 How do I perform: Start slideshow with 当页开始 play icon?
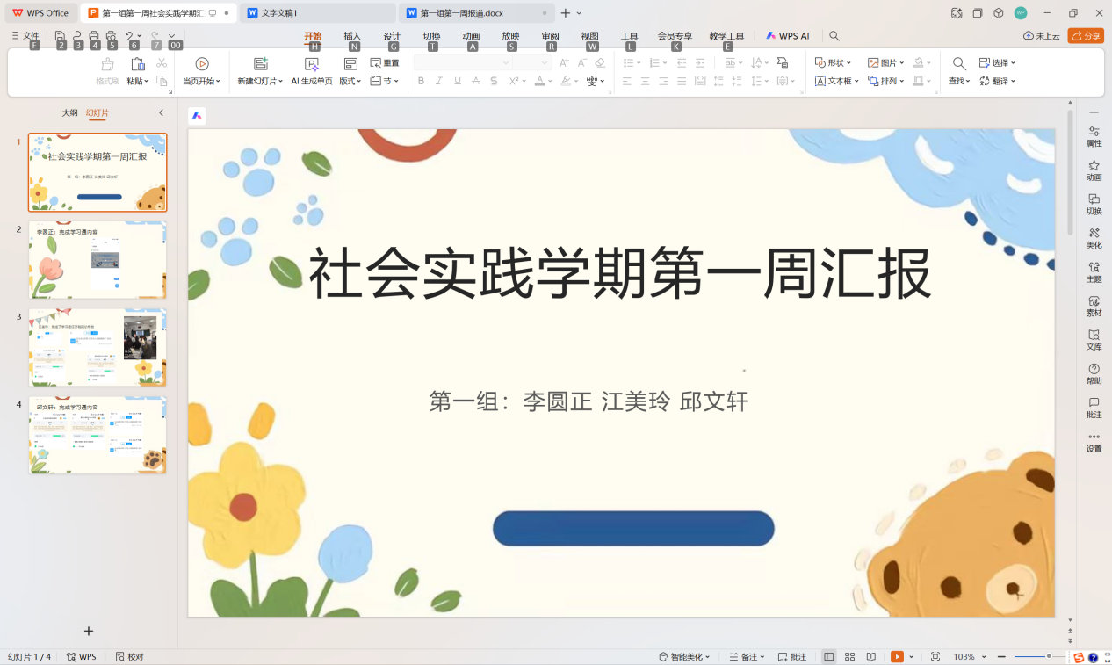click(x=202, y=64)
